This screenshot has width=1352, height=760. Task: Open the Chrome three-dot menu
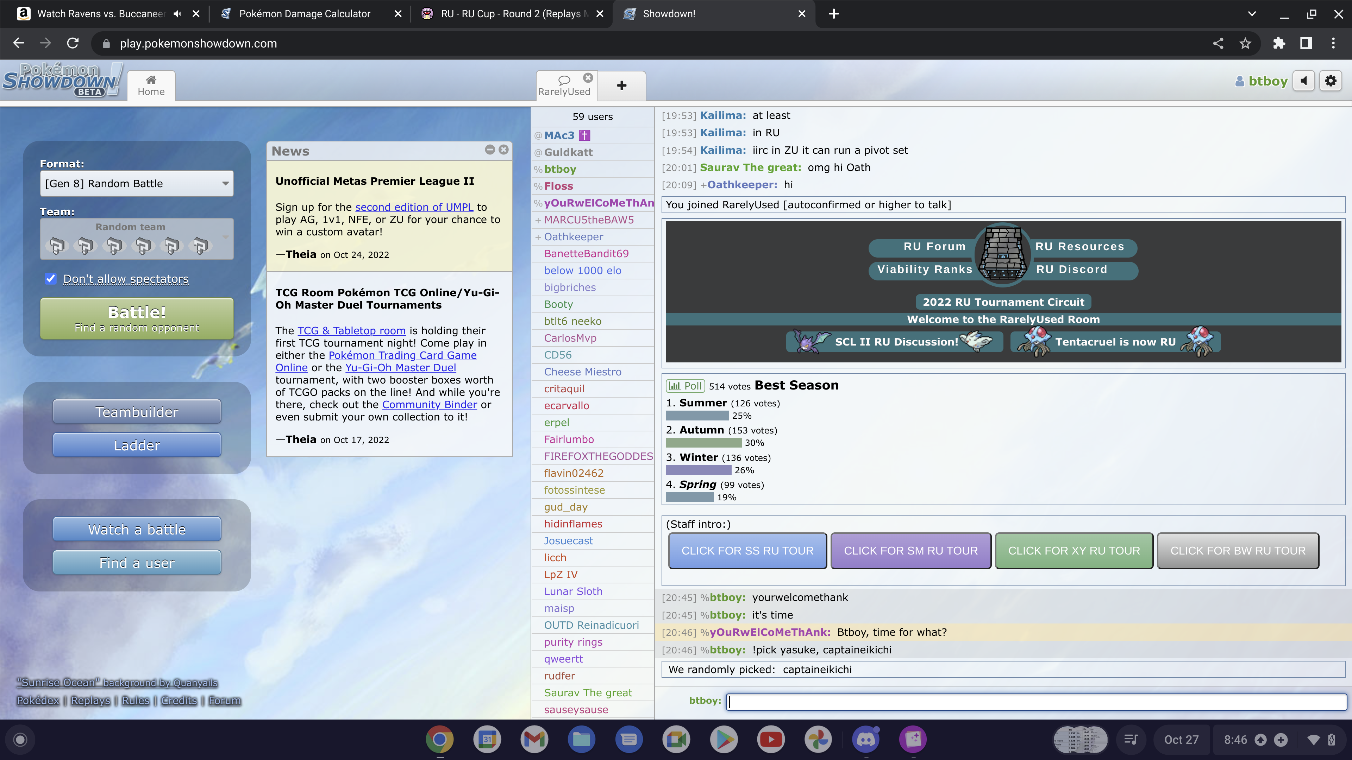(1333, 44)
